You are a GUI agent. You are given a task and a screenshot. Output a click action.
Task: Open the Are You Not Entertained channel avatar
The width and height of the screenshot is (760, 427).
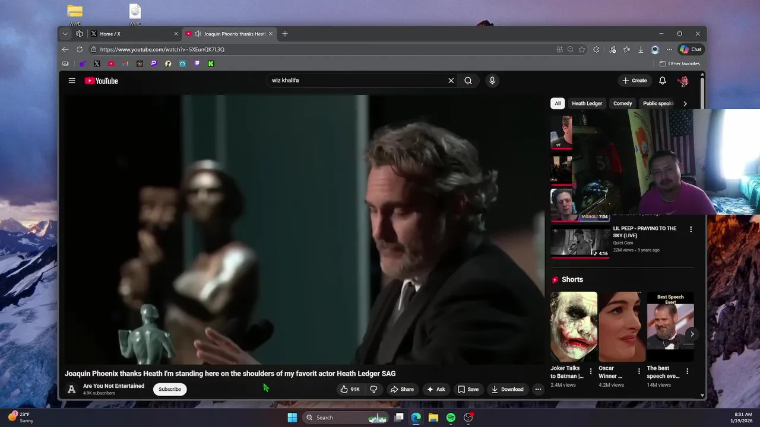pyautogui.click(x=72, y=390)
